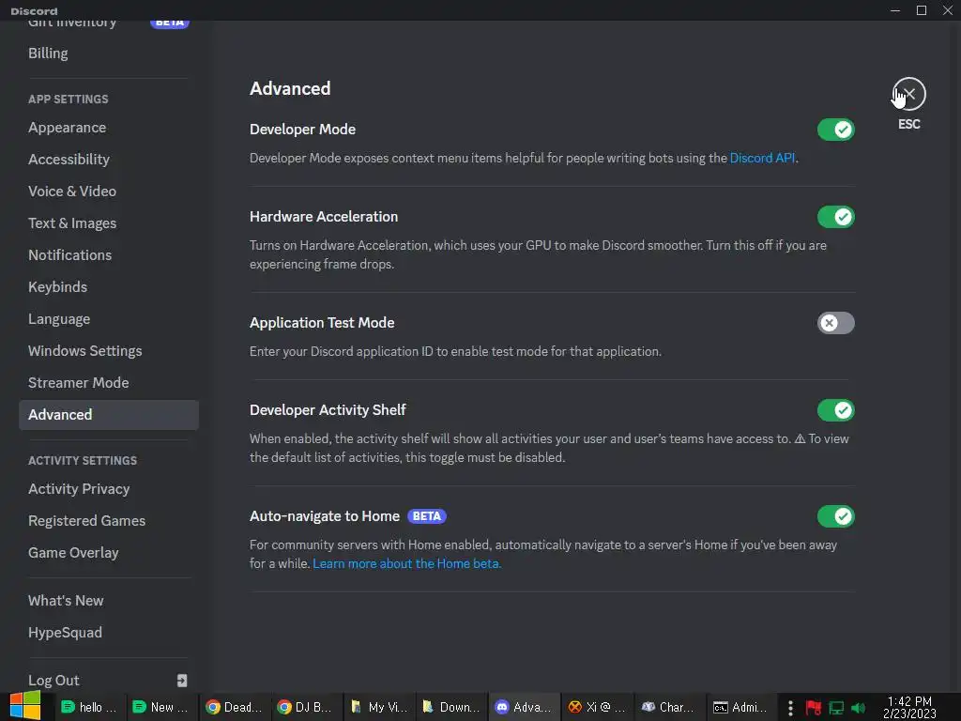
Task: Open the Discord API link
Action: click(x=762, y=158)
